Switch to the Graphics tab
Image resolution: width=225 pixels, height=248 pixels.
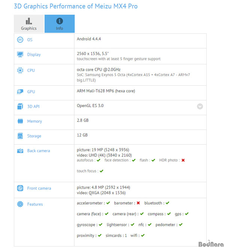pyautogui.click(x=29, y=24)
